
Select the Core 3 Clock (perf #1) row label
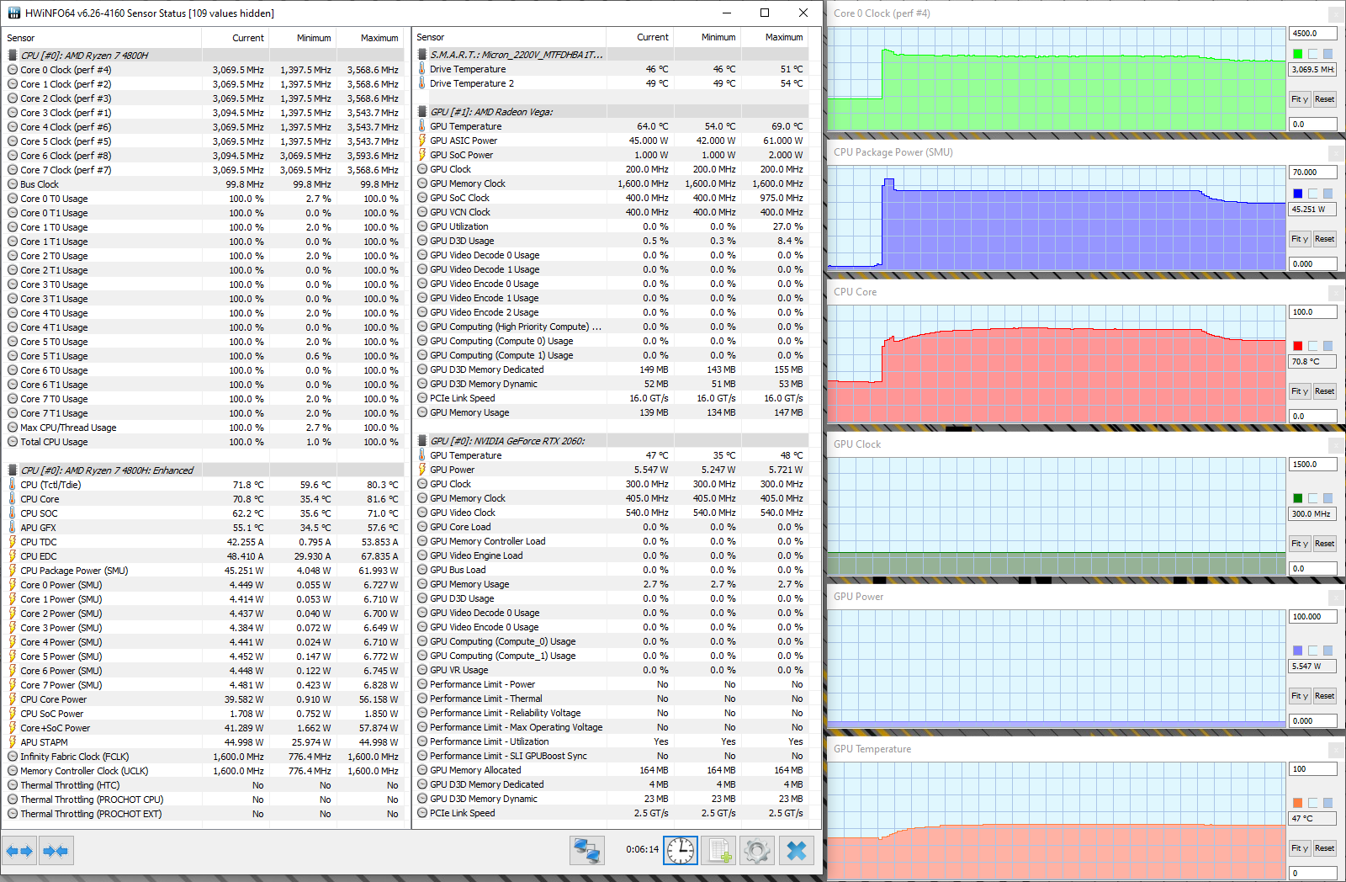point(66,113)
